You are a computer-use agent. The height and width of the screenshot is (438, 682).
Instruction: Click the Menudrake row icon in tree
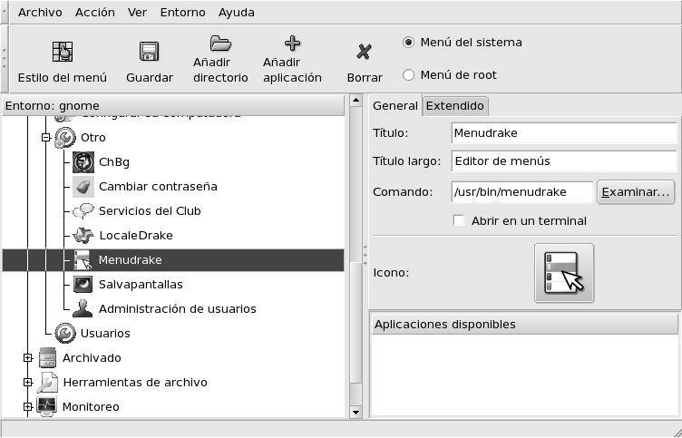coord(83,260)
